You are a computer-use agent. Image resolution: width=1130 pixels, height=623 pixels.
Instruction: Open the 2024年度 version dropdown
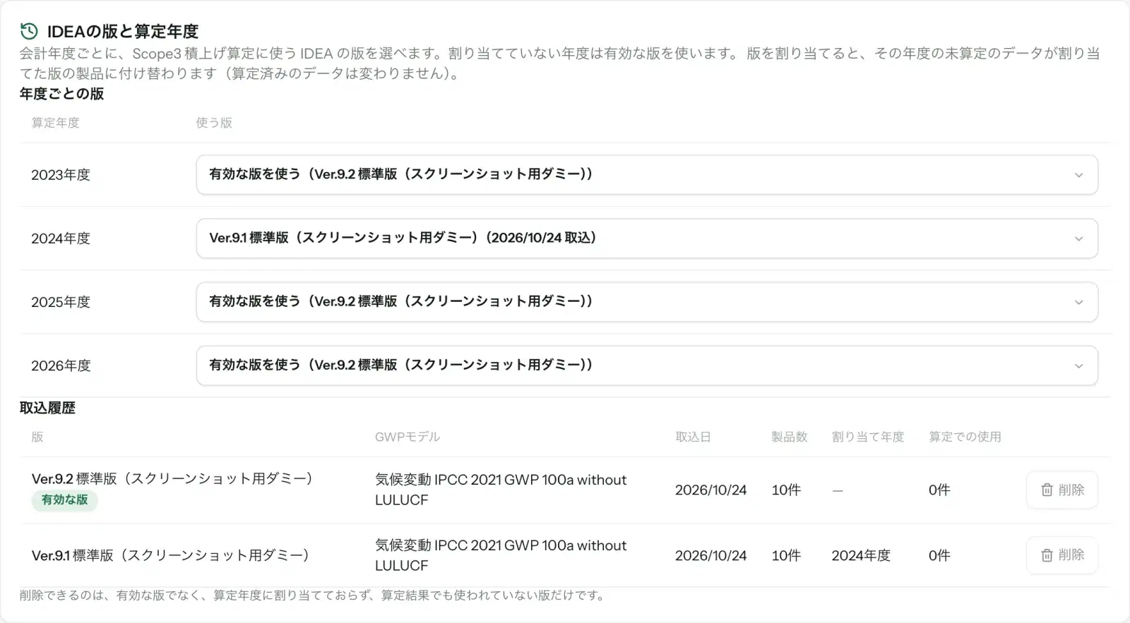pyautogui.click(x=647, y=238)
